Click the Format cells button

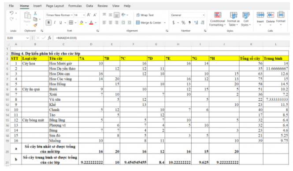pyautogui.click(x=281, y=18)
